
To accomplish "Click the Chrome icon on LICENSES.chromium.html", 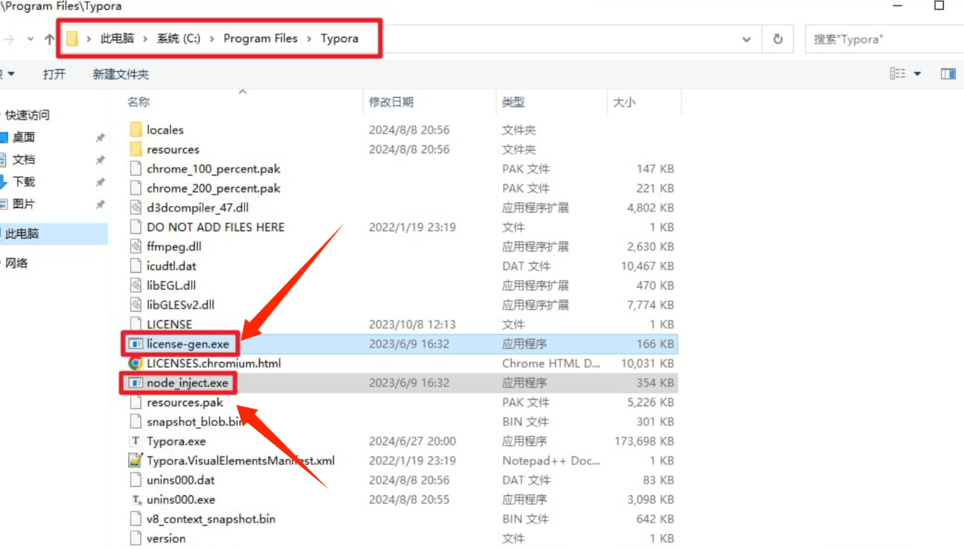I will click(x=135, y=363).
